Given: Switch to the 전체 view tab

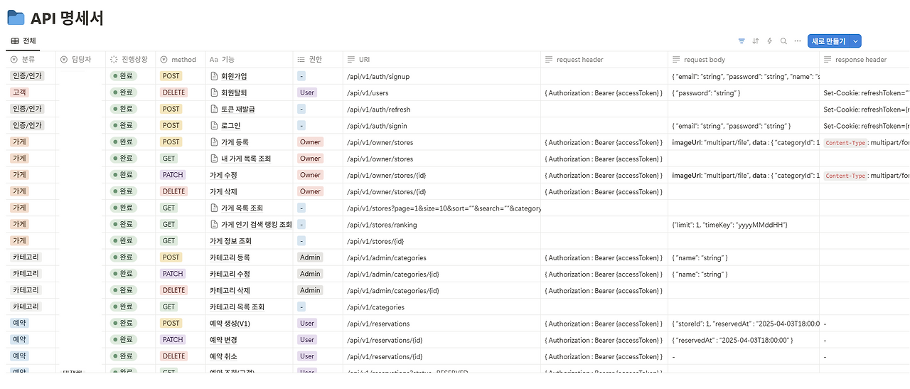Looking at the screenshot, I should coord(23,41).
